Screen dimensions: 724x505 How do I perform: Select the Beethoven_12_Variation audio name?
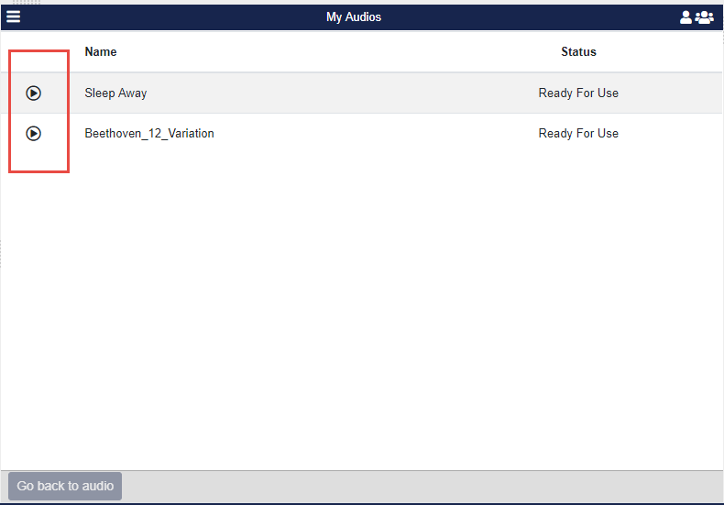point(149,134)
